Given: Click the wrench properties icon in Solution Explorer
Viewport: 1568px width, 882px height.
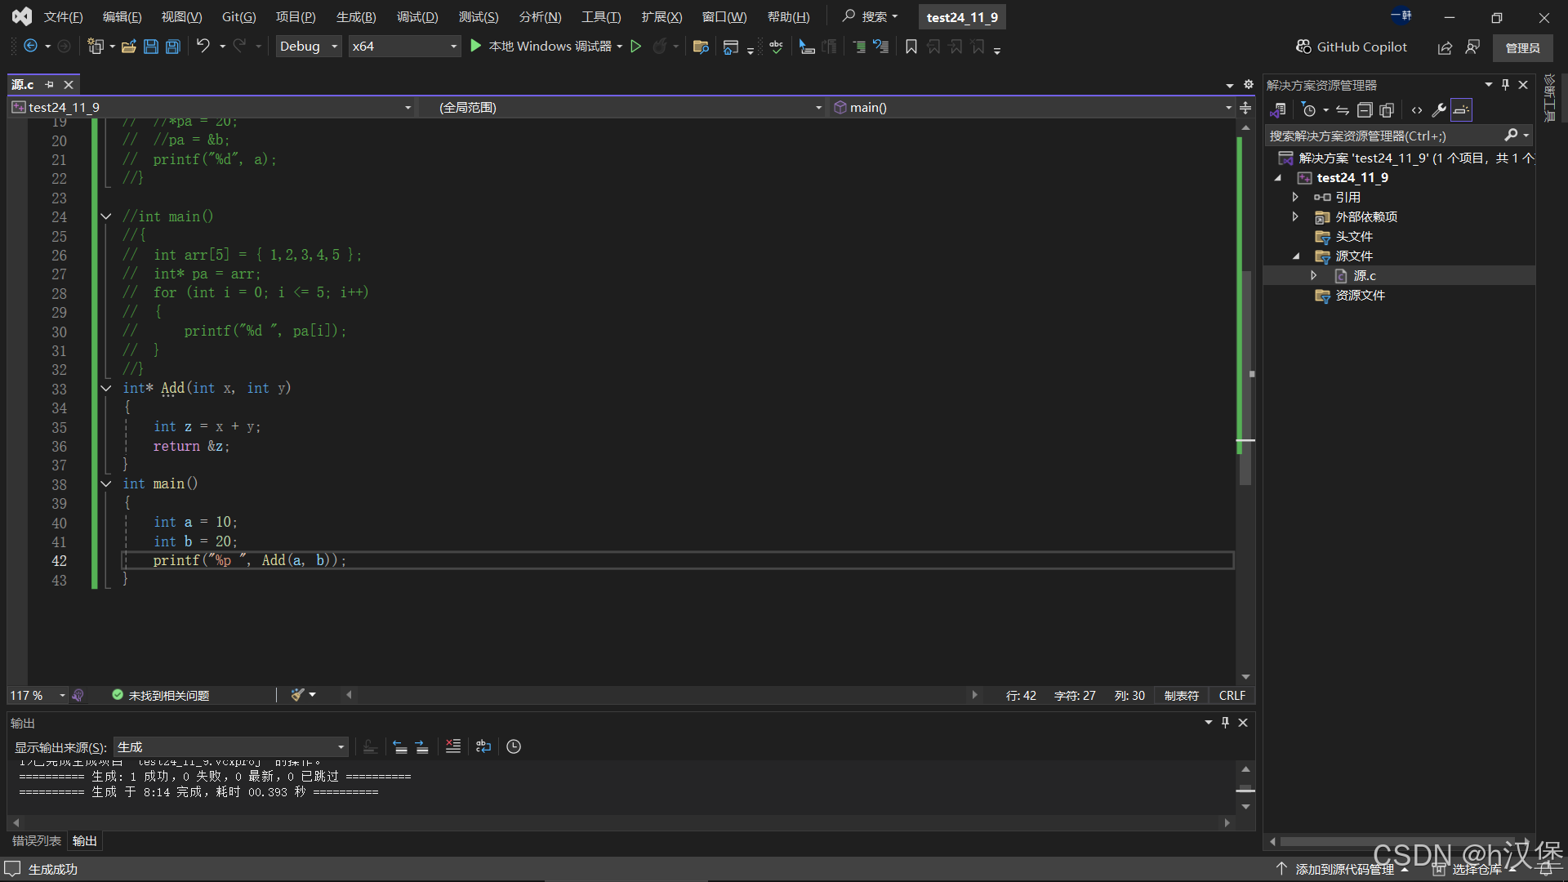Looking at the screenshot, I should click(x=1439, y=110).
